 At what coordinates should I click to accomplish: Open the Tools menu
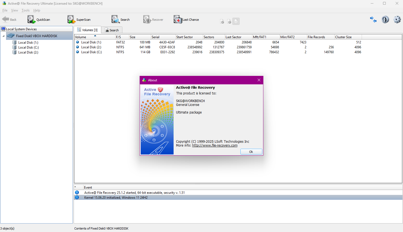(25, 10)
